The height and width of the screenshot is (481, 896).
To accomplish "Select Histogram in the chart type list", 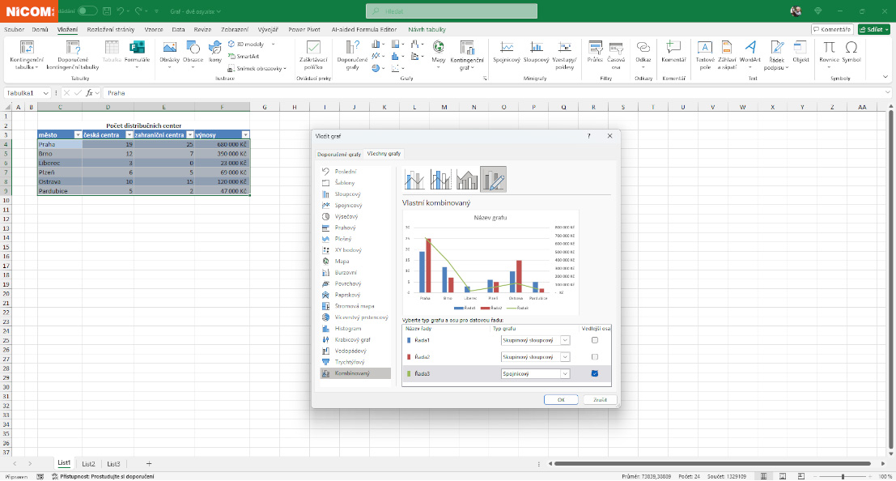I will tap(347, 329).
